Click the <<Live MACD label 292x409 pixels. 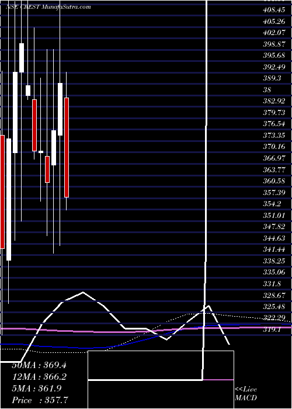[x=246, y=394]
